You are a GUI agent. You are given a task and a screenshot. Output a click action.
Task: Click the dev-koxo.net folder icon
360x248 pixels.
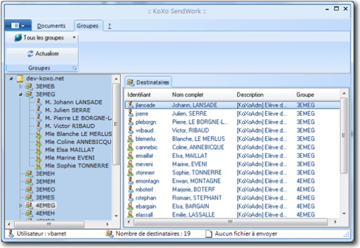point(20,79)
